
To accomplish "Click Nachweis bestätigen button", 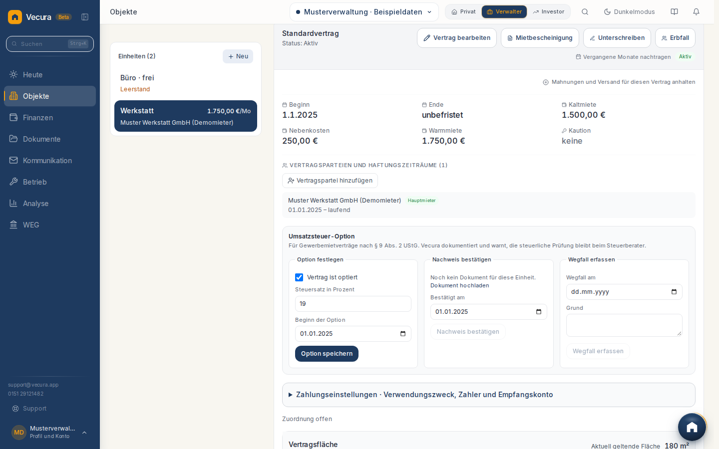I will (x=468, y=332).
